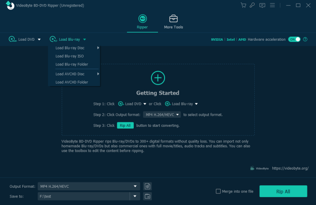The height and width of the screenshot is (205, 316).
Task: Collapse the toolbar Load Blu-ray dropdown arrow
Action: (85, 40)
